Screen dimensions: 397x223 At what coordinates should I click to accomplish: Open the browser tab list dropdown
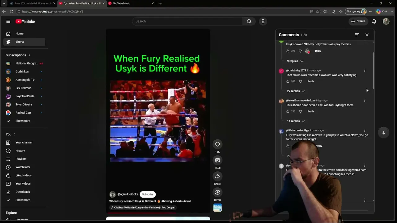point(4,3)
